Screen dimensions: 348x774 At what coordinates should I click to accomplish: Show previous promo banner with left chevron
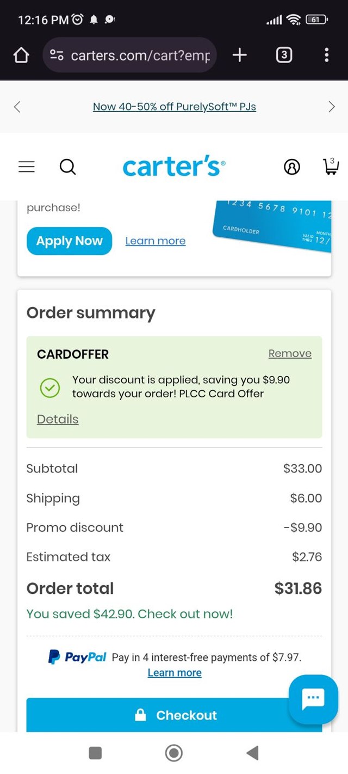[x=16, y=107]
